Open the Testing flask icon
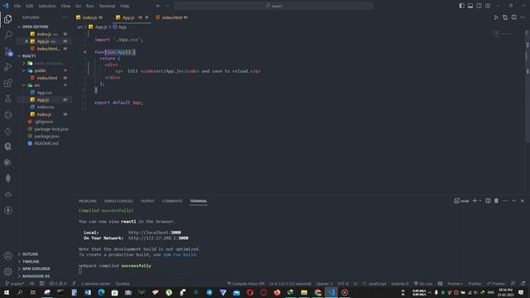Screen dimensions: 530x298 click(7, 99)
